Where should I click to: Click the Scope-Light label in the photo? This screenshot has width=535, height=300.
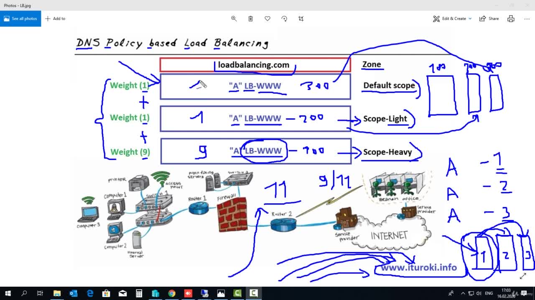coord(385,119)
